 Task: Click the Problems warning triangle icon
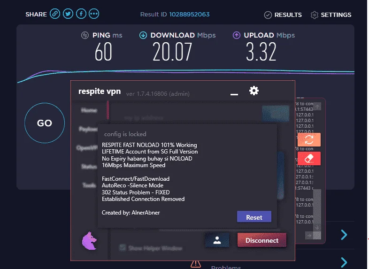pos(196,264)
